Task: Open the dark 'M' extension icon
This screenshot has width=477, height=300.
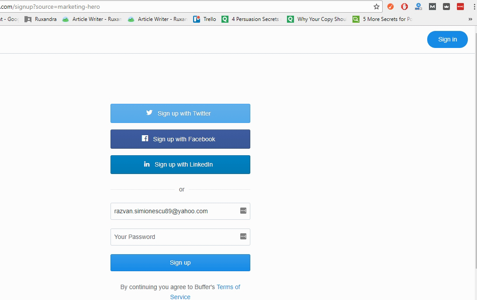Action: tap(432, 7)
